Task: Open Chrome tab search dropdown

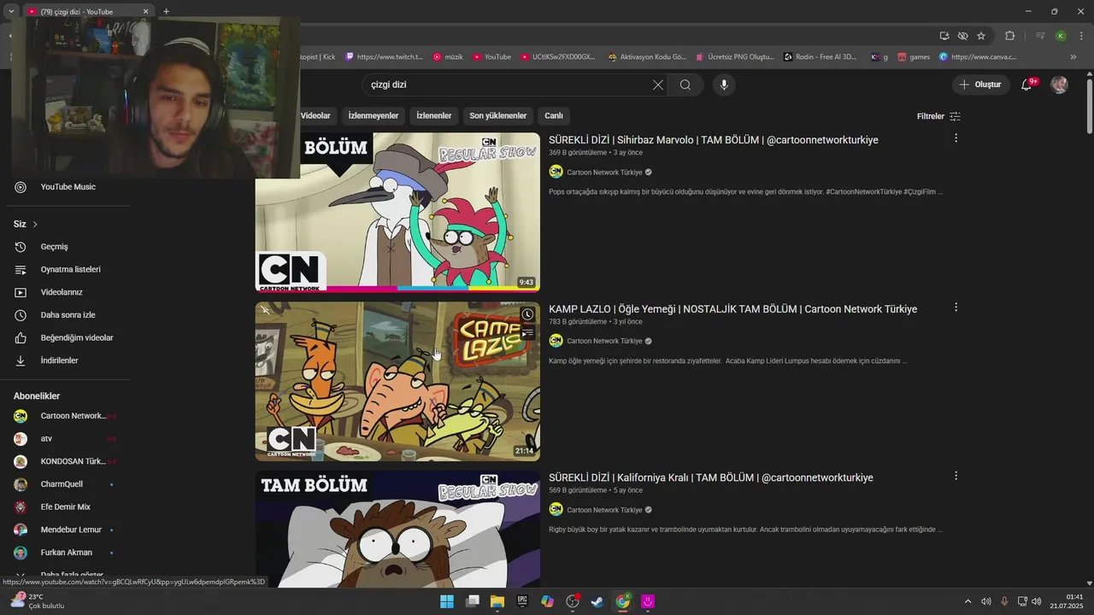Action: 11,11
